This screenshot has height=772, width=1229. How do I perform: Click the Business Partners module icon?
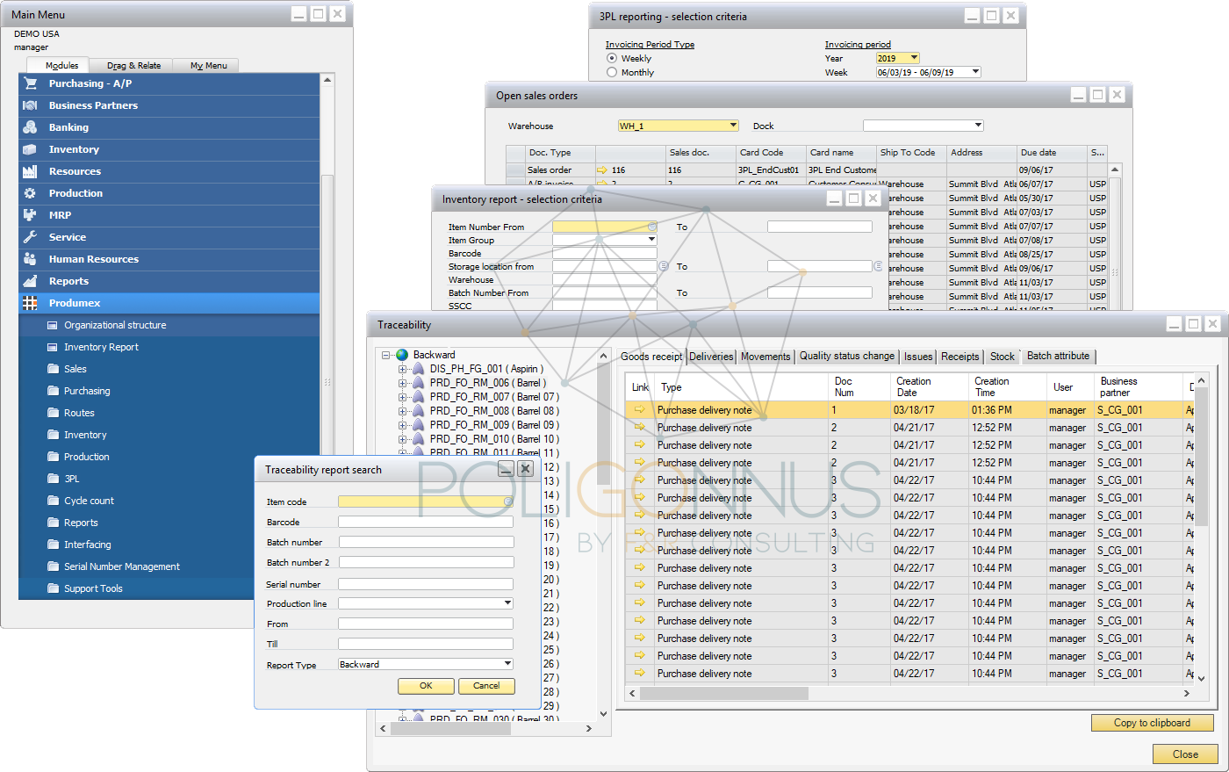click(29, 105)
